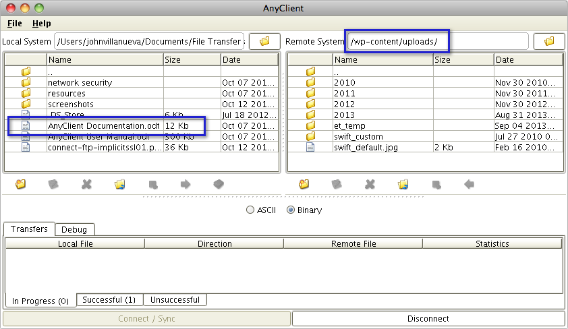568x329 pixels.
Task: Click folder icon of screenshots row
Action: pyautogui.click(x=26, y=104)
